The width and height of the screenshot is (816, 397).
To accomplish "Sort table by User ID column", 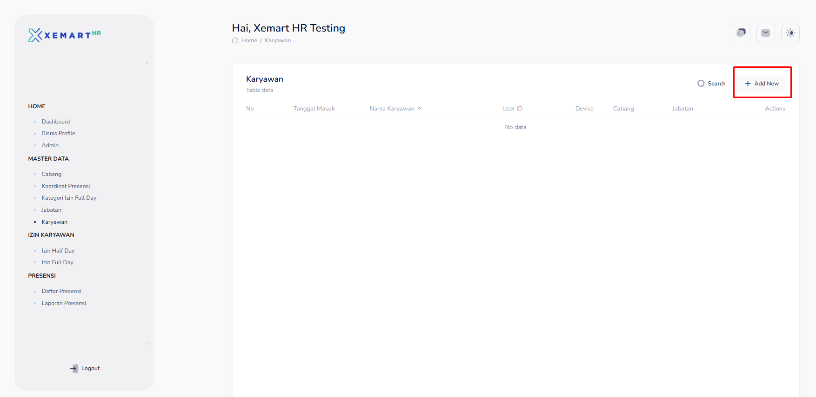I will [x=512, y=109].
